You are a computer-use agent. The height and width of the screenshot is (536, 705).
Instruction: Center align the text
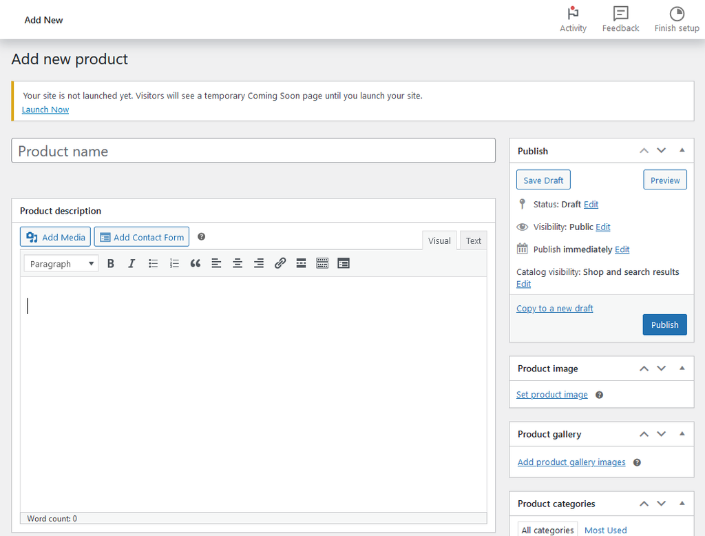tap(238, 263)
